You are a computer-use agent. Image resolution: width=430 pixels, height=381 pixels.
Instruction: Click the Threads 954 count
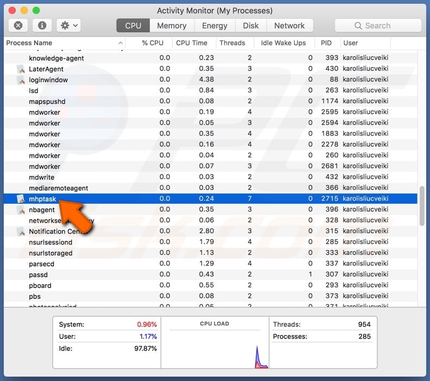pyautogui.click(x=364, y=324)
